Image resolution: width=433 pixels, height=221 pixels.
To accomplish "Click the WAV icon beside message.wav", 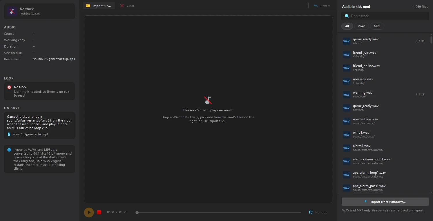I will pyautogui.click(x=347, y=81).
